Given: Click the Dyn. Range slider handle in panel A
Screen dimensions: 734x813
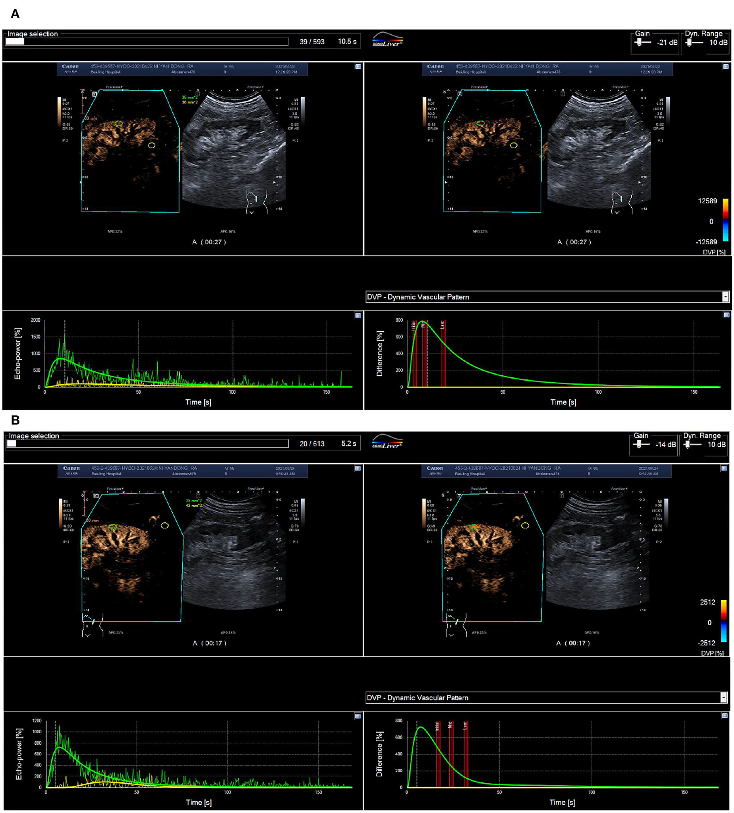Looking at the screenshot, I should click(689, 42).
